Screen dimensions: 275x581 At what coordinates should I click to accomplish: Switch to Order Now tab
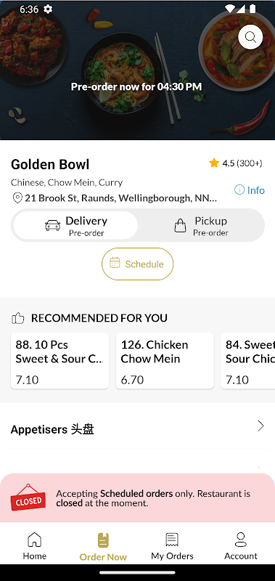[103, 547]
